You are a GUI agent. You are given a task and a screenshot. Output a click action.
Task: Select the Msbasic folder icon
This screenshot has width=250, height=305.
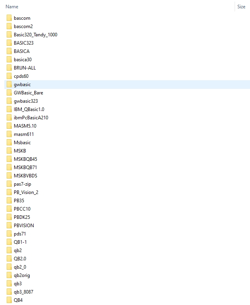click(x=9, y=142)
